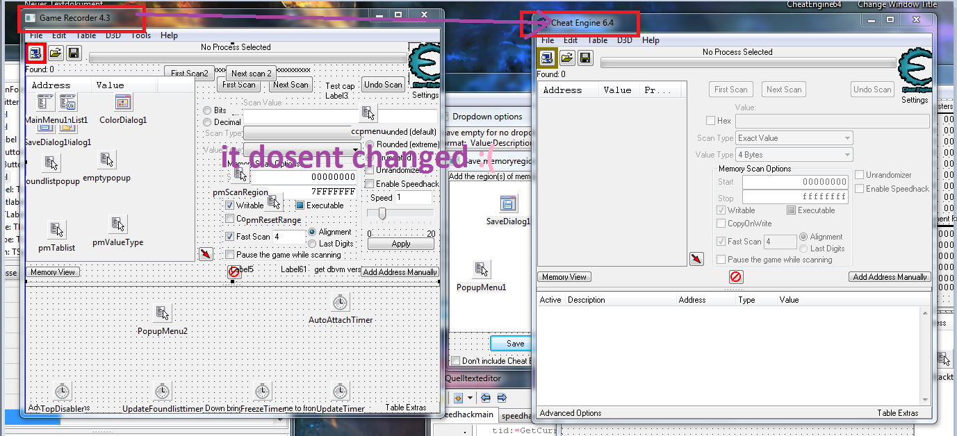This screenshot has height=436, width=957.
Task: Open Value Type dropdown in Game Recorder
Action: tap(302, 149)
